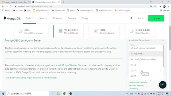Open the Products menu
This screenshot has width=171, height=96.
pyautogui.click(x=29, y=18)
